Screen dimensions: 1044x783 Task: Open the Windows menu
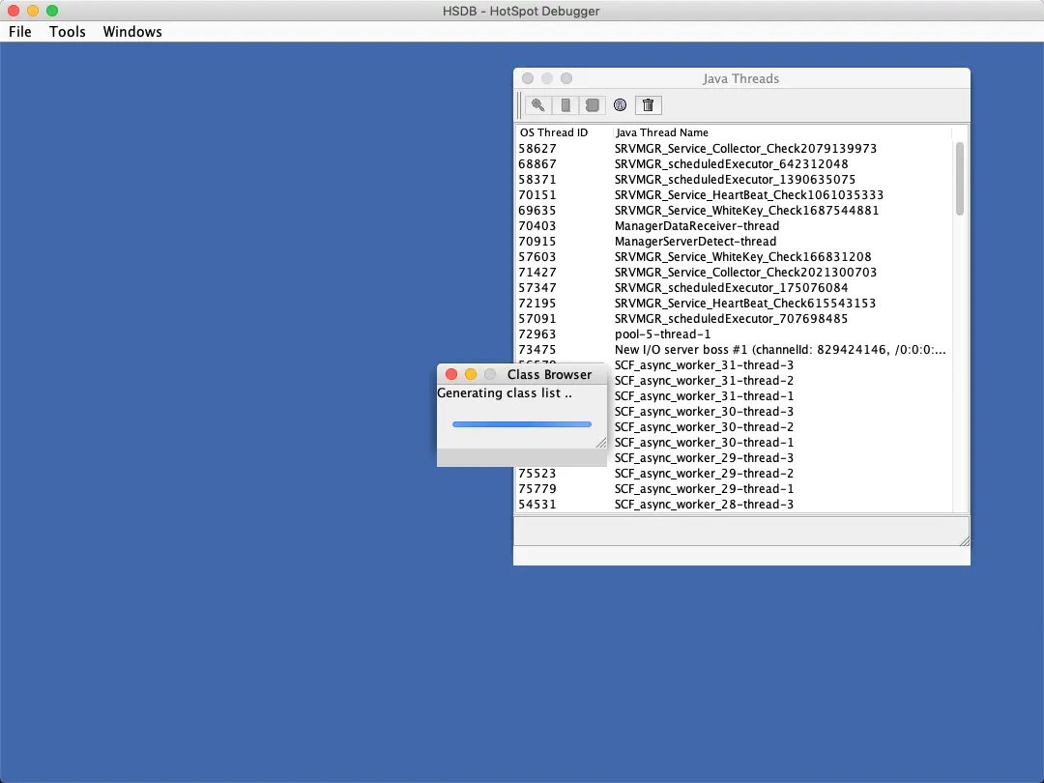point(132,31)
